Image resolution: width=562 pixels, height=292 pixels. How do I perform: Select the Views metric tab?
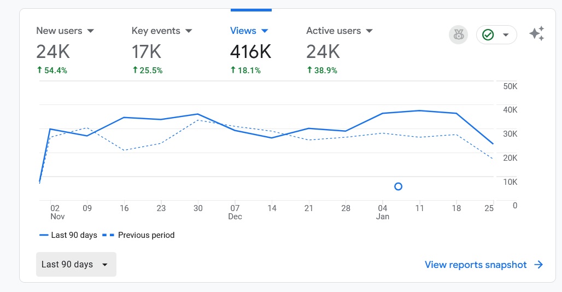pyautogui.click(x=244, y=31)
